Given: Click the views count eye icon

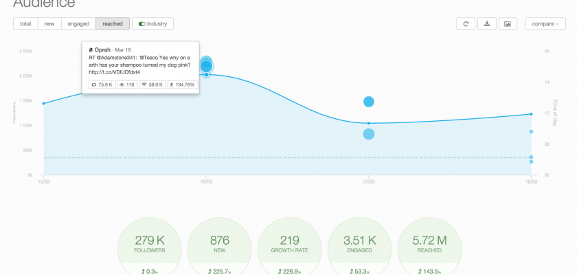Looking at the screenshot, I should 122,85.
